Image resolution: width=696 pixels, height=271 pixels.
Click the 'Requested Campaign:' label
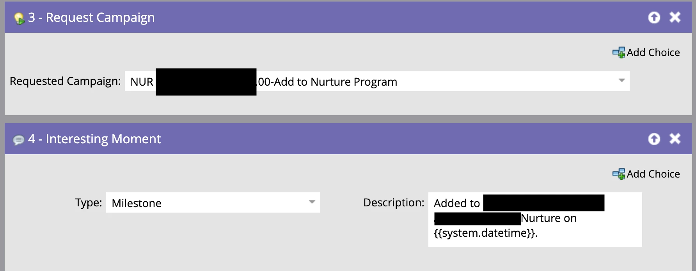click(x=65, y=81)
